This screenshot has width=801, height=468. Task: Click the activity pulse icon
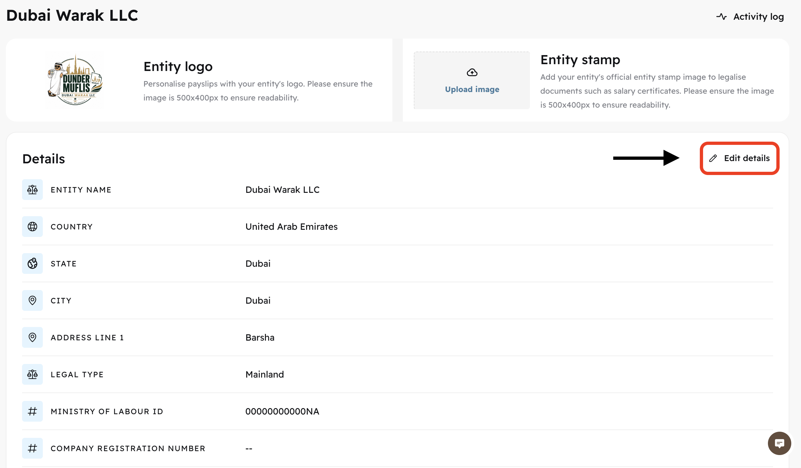coord(721,17)
